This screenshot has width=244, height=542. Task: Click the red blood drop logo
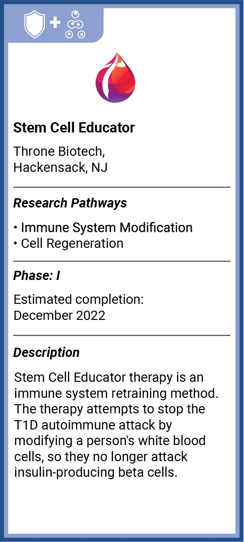point(115,77)
